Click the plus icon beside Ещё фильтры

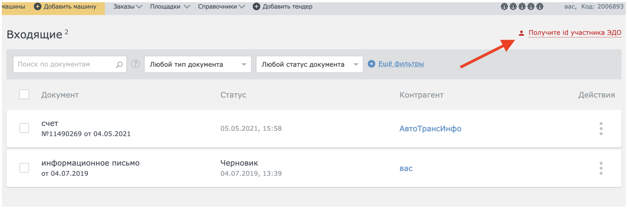(372, 64)
